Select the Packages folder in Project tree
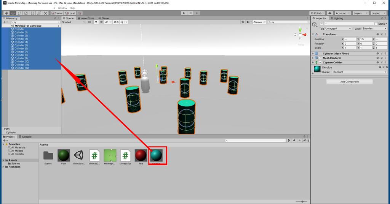Screen dimensions: 390x204 (14, 167)
